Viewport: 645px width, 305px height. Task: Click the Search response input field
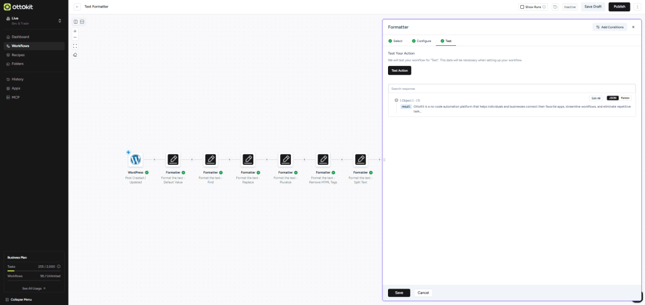point(511,89)
